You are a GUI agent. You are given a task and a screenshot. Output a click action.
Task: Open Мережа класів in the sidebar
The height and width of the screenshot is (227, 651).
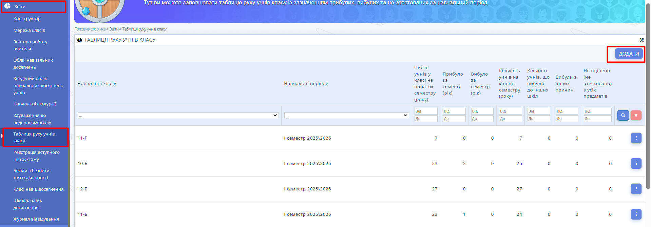[x=29, y=30]
